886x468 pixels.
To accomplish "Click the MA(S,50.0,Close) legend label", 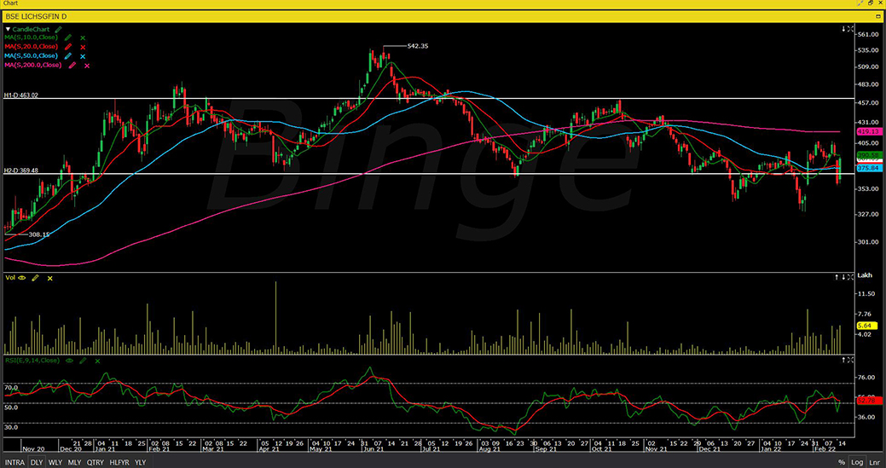I will pos(31,56).
